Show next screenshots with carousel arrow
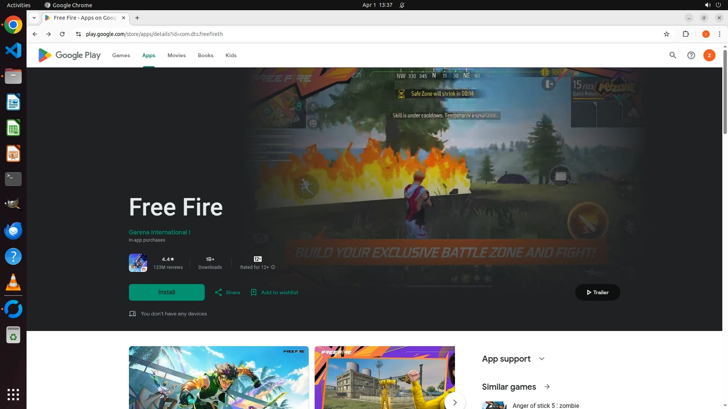This screenshot has height=409, width=728. (x=455, y=402)
